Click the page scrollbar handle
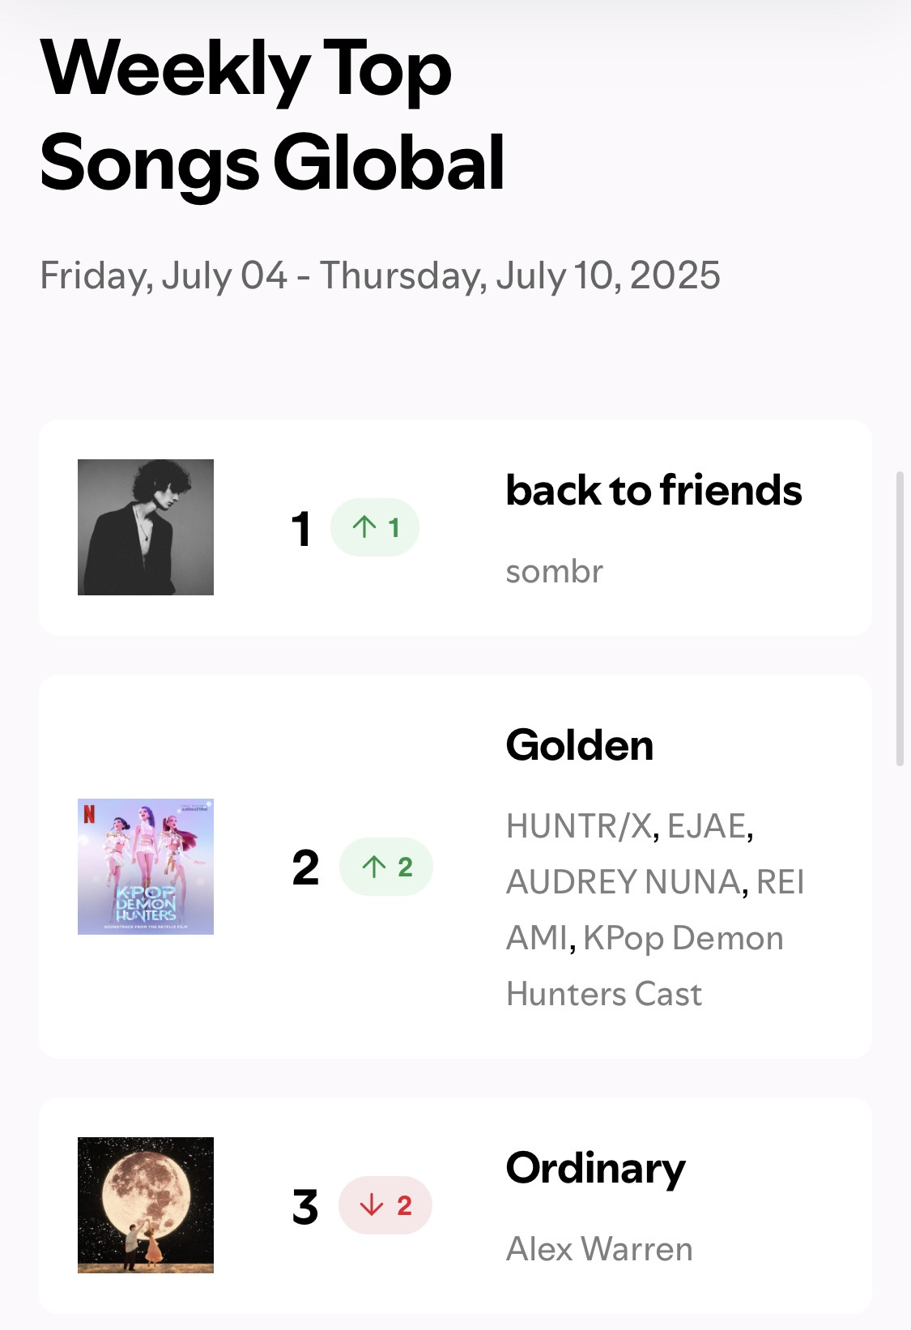Viewport: 911px width, 1330px height. [x=900, y=618]
